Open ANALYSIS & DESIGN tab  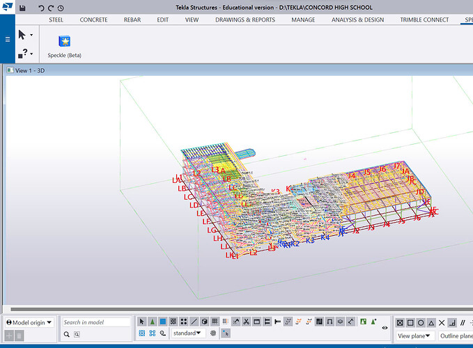click(x=358, y=20)
